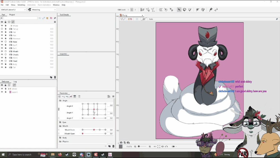Click the Mouth Open parameter slider

(94, 134)
